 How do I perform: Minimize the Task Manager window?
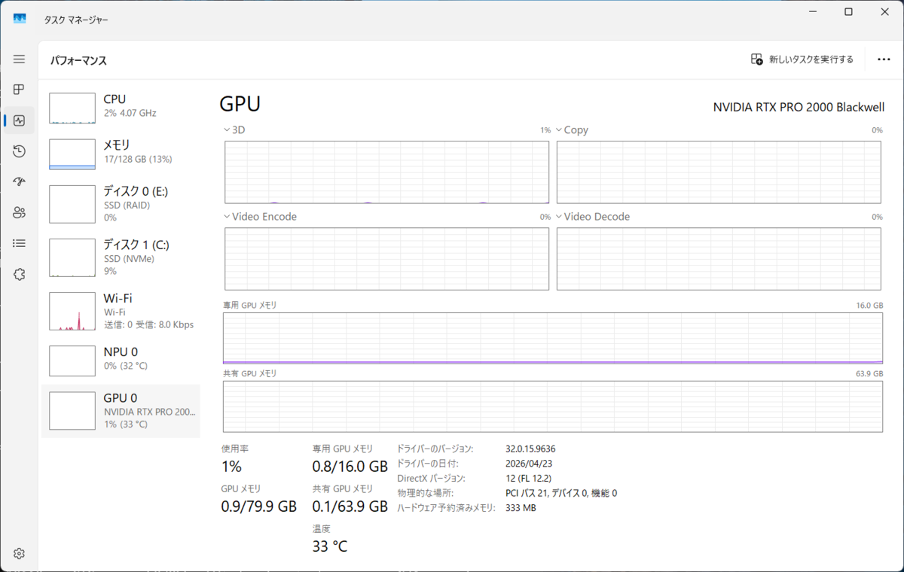pos(814,12)
